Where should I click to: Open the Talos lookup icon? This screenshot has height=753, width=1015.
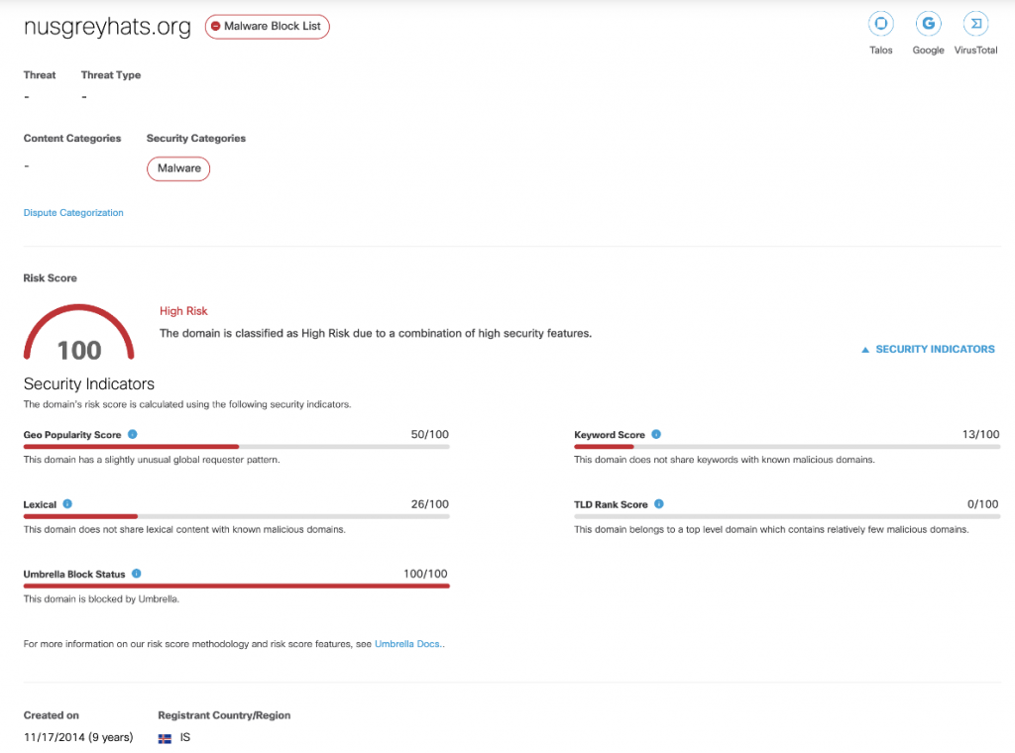tap(880, 25)
